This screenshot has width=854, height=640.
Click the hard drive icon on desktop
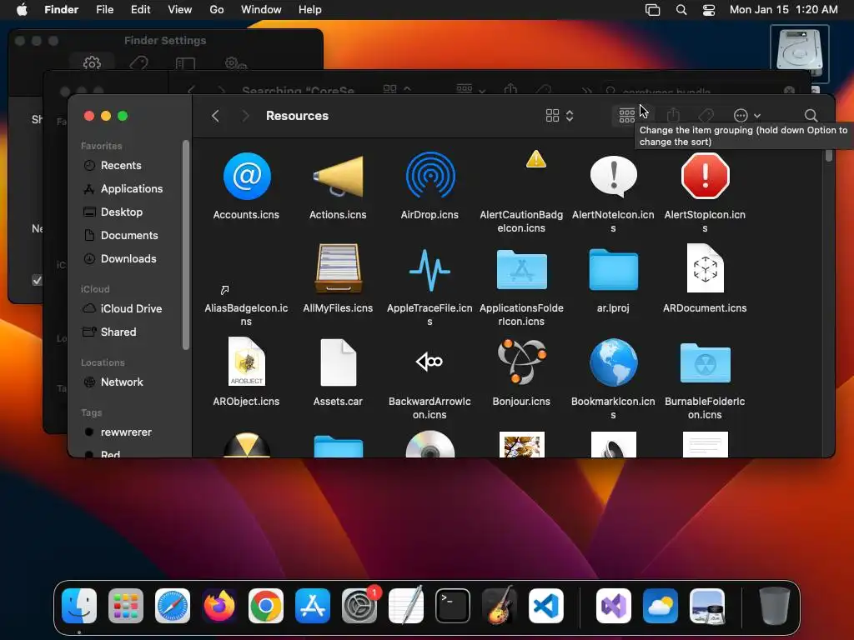click(x=799, y=51)
